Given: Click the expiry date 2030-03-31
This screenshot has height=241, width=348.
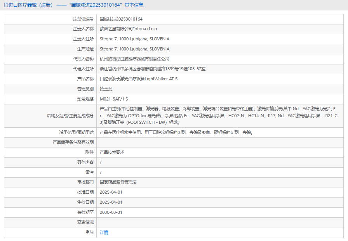Looking at the screenshot, I should [x=111, y=212].
